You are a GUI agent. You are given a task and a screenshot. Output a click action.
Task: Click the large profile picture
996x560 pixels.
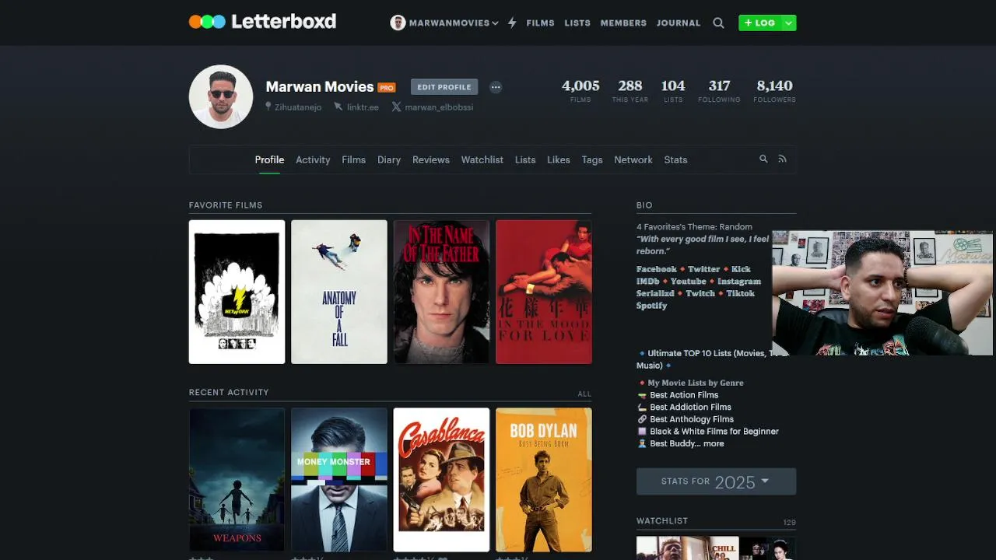click(x=221, y=96)
